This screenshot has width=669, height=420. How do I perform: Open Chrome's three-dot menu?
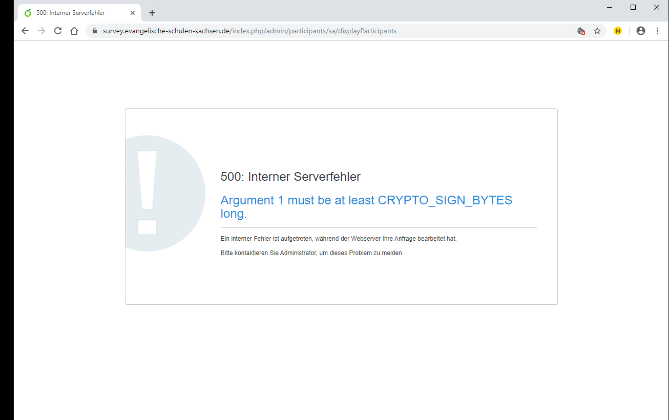(x=658, y=31)
